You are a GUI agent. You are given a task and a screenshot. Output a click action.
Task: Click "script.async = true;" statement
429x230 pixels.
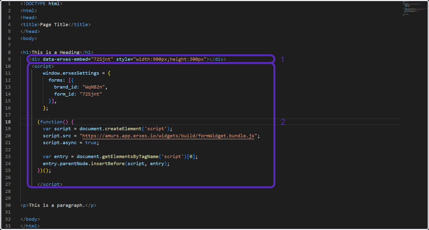point(71,142)
